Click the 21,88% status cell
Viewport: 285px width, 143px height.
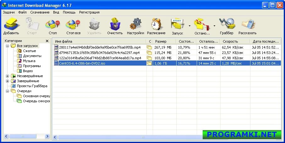[x=184, y=53]
